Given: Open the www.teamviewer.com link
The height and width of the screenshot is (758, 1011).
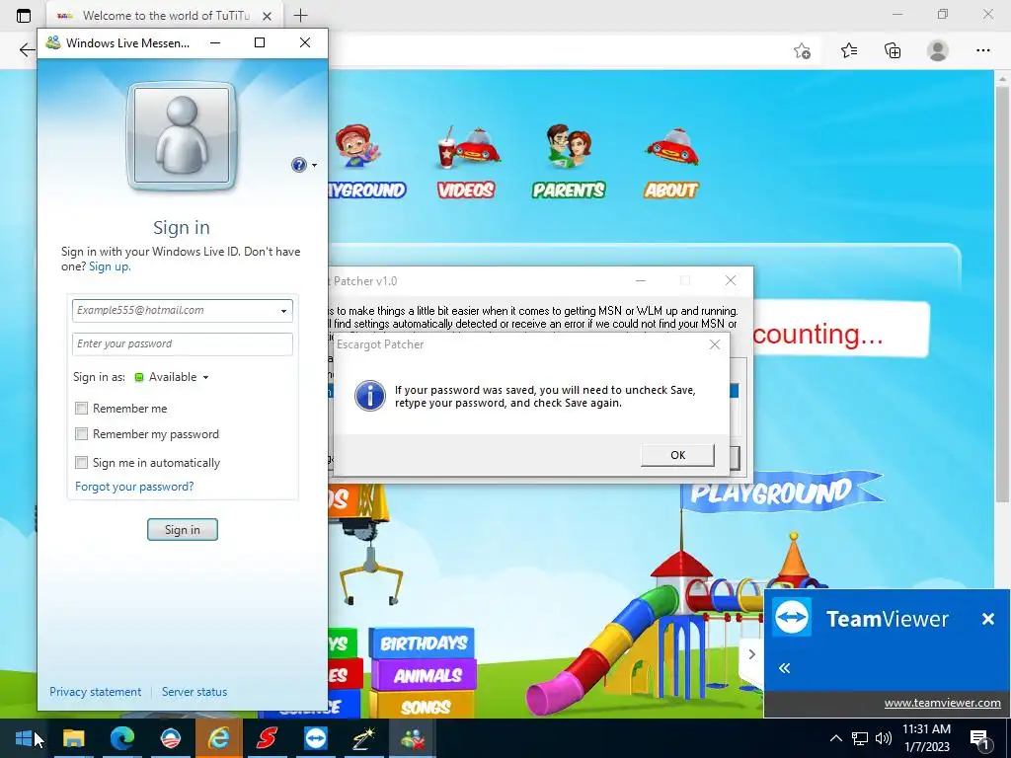Looking at the screenshot, I should 942,703.
